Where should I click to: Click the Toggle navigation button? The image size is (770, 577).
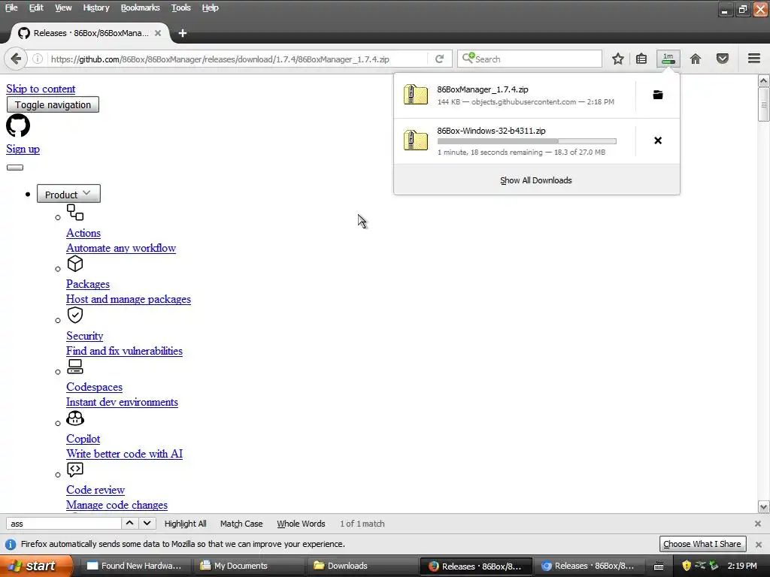tap(53, 104)
